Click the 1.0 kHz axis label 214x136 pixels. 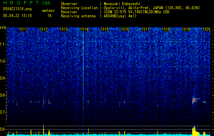3,62
